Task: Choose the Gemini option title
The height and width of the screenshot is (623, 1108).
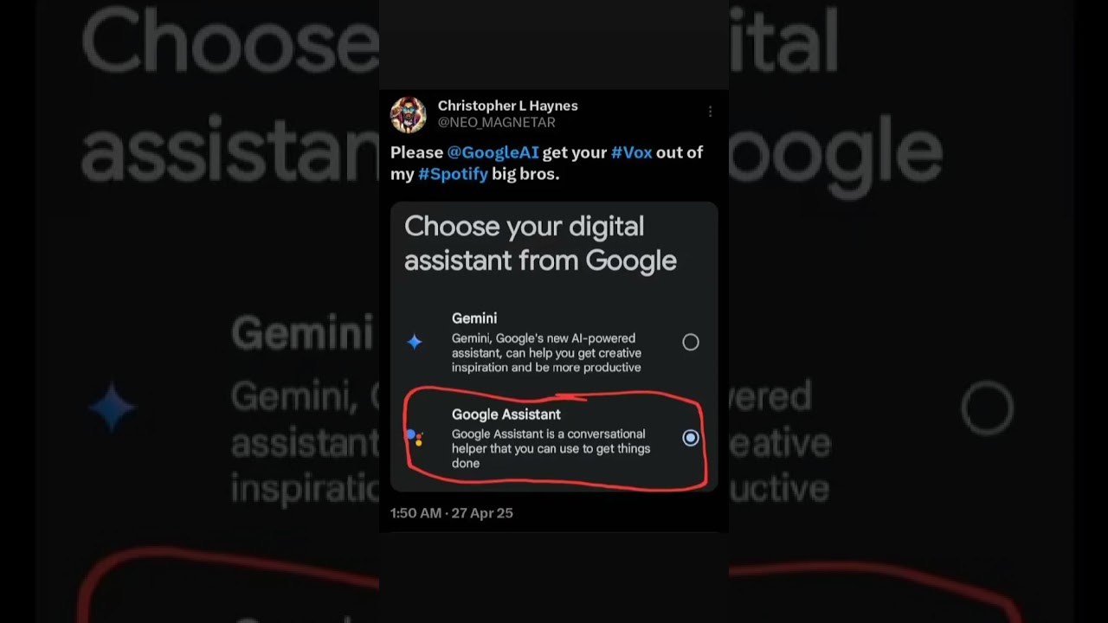Action: [474, 318]
